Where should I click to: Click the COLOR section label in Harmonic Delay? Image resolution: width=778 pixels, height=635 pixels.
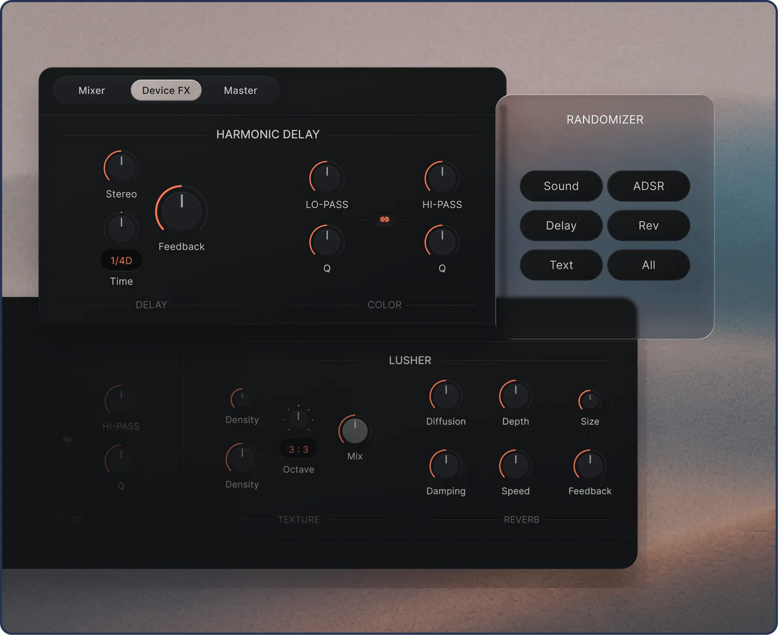pyautogui.click(x=384, y=305)
